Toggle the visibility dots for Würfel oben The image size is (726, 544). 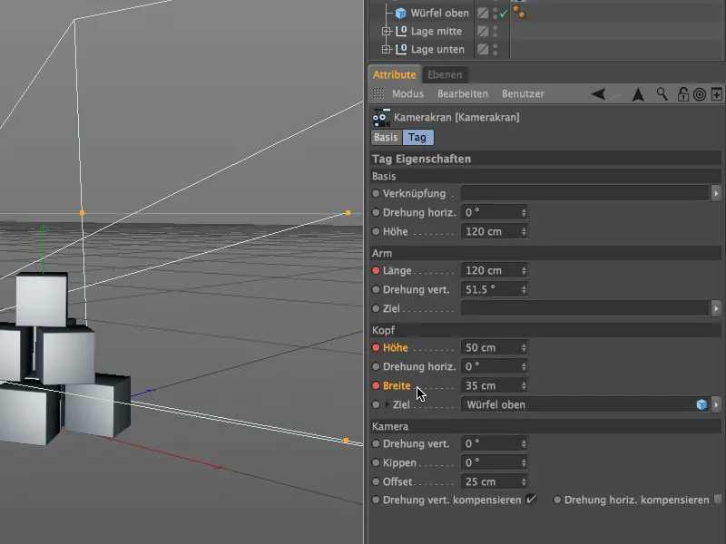495,13
